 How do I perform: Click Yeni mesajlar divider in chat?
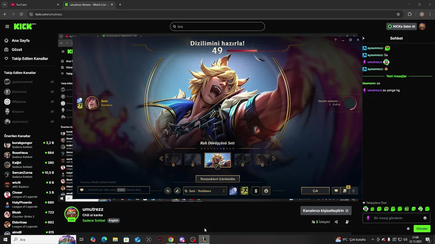click(396, 76)
